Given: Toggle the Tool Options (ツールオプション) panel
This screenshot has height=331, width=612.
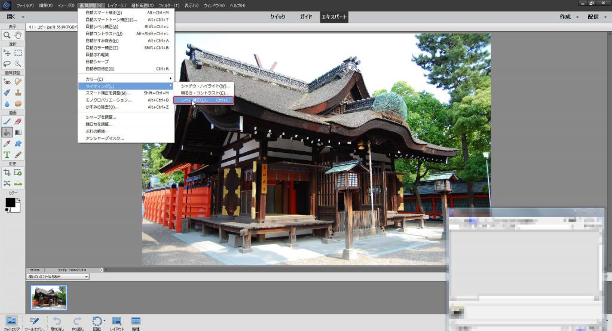Looking at the screenshot, I should (x=35, y=321).
